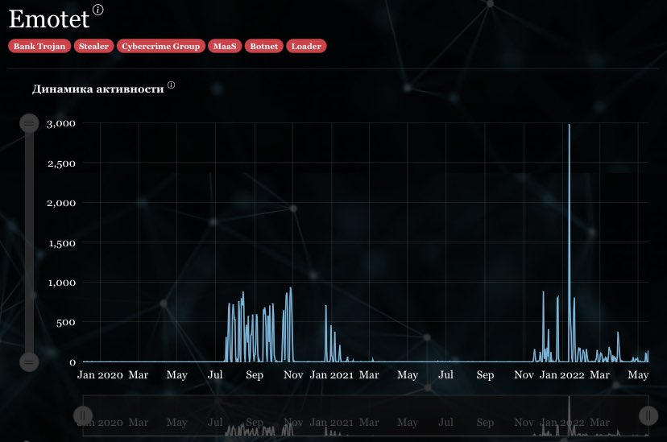Grab the bottom handle of vertical zoom slider

[x=29, y=362]
